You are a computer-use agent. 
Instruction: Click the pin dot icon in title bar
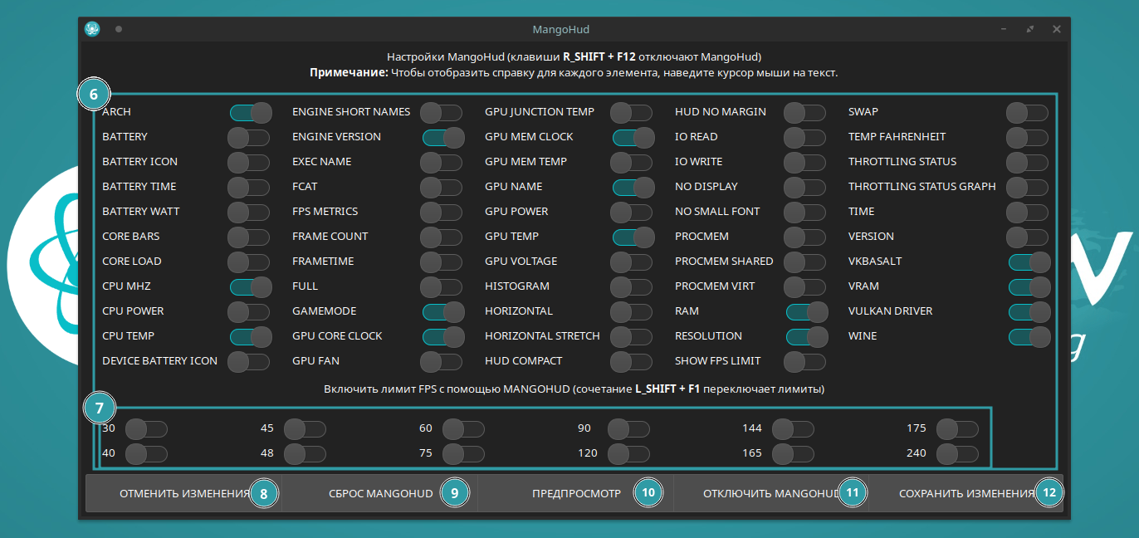119,29
